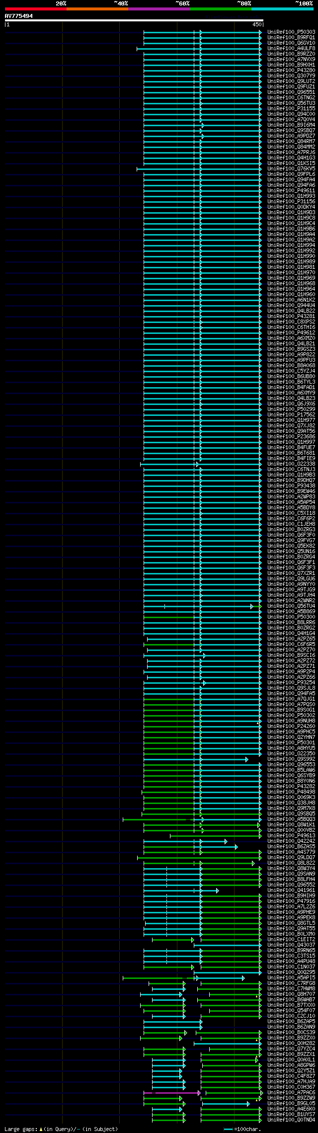
Task: Click the query name AV775494
Action: 19,16
